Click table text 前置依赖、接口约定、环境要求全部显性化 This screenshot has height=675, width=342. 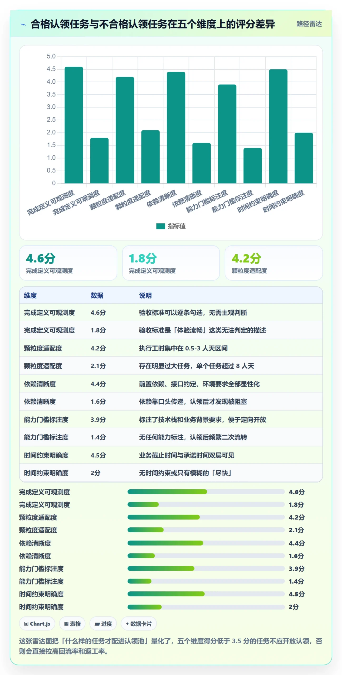[x=199, y=384]
